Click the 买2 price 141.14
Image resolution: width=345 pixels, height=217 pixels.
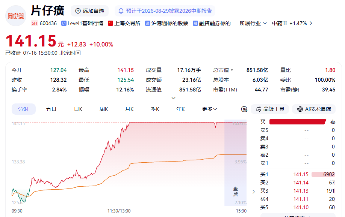(x=301, y=183)
